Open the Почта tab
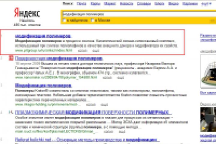 tap(82, 4)
